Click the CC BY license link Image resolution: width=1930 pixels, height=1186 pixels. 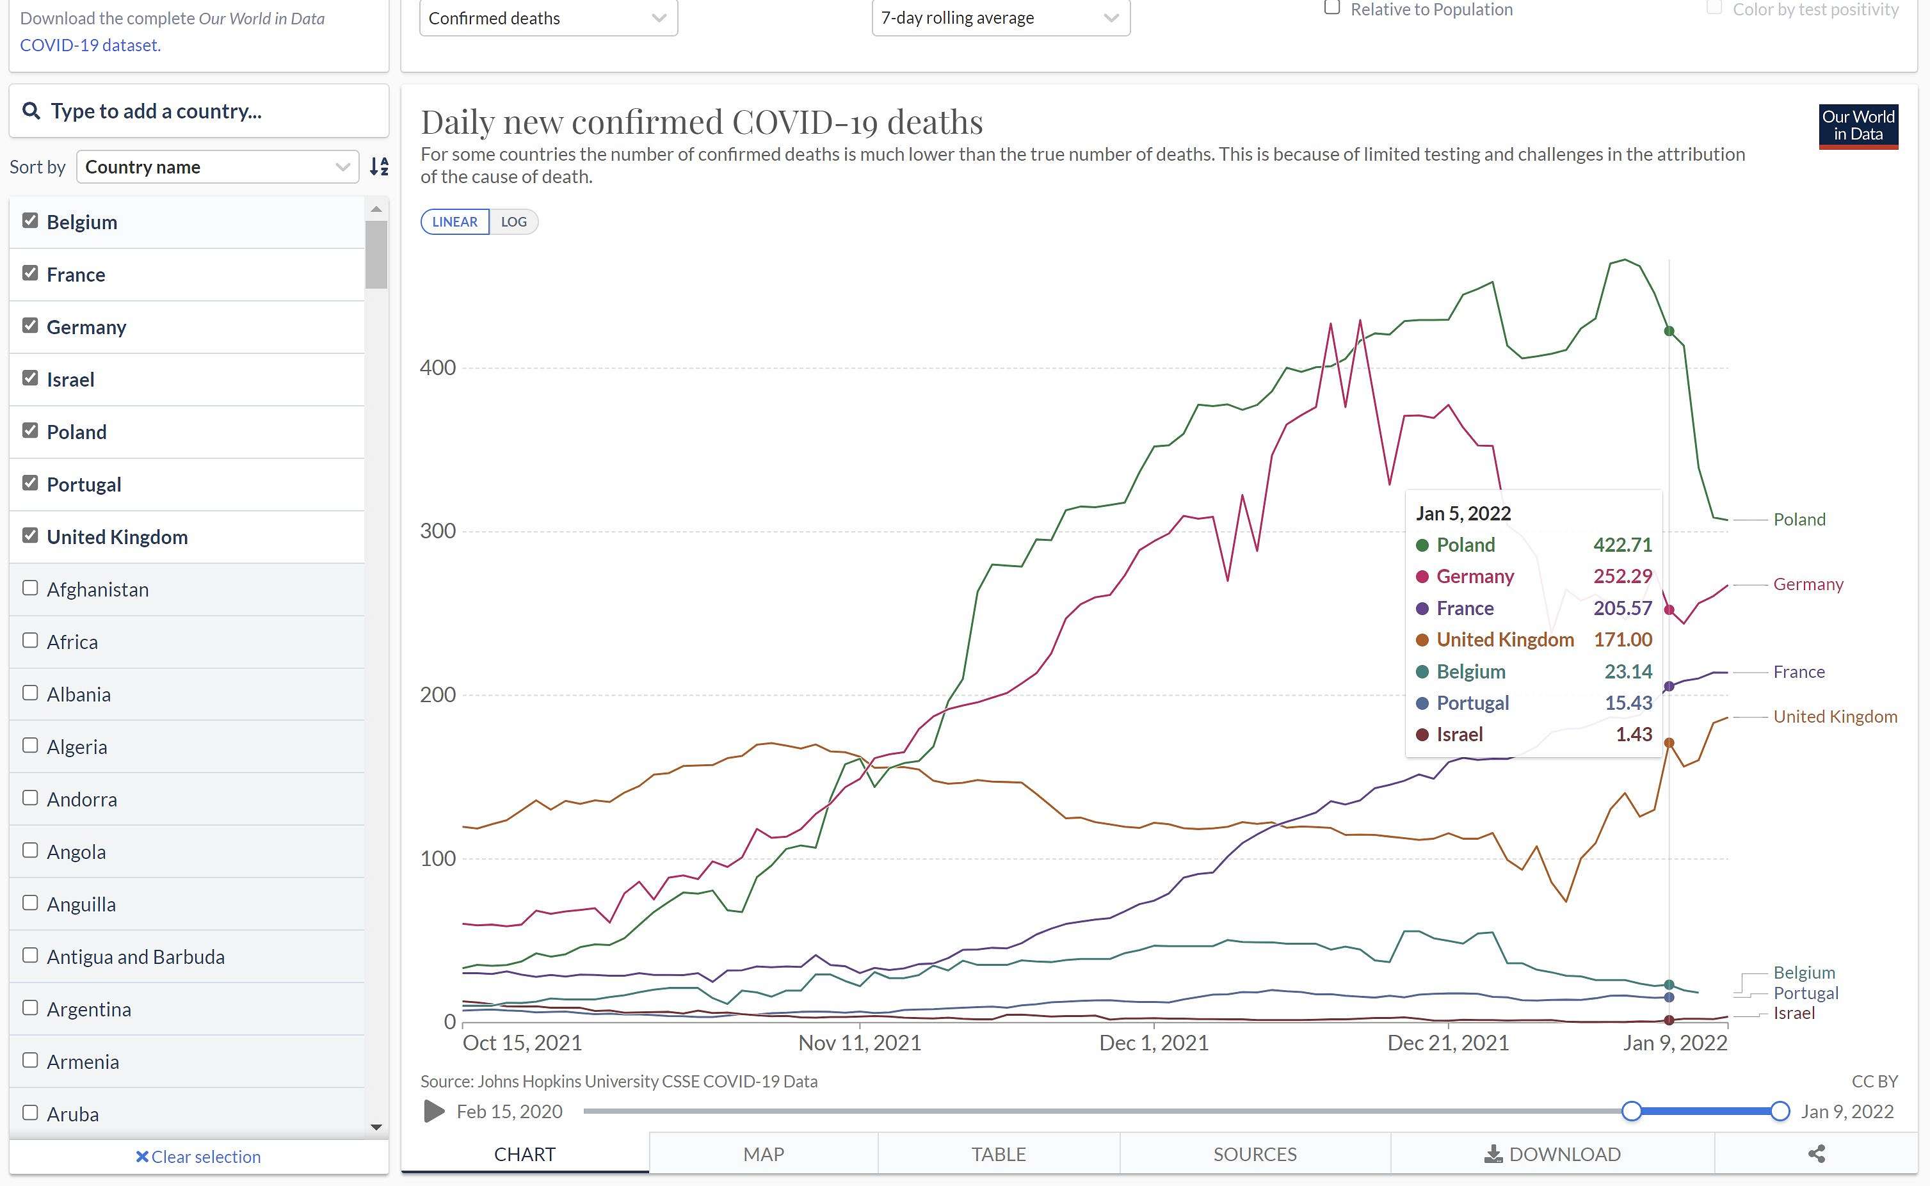coord(1874,1081)
